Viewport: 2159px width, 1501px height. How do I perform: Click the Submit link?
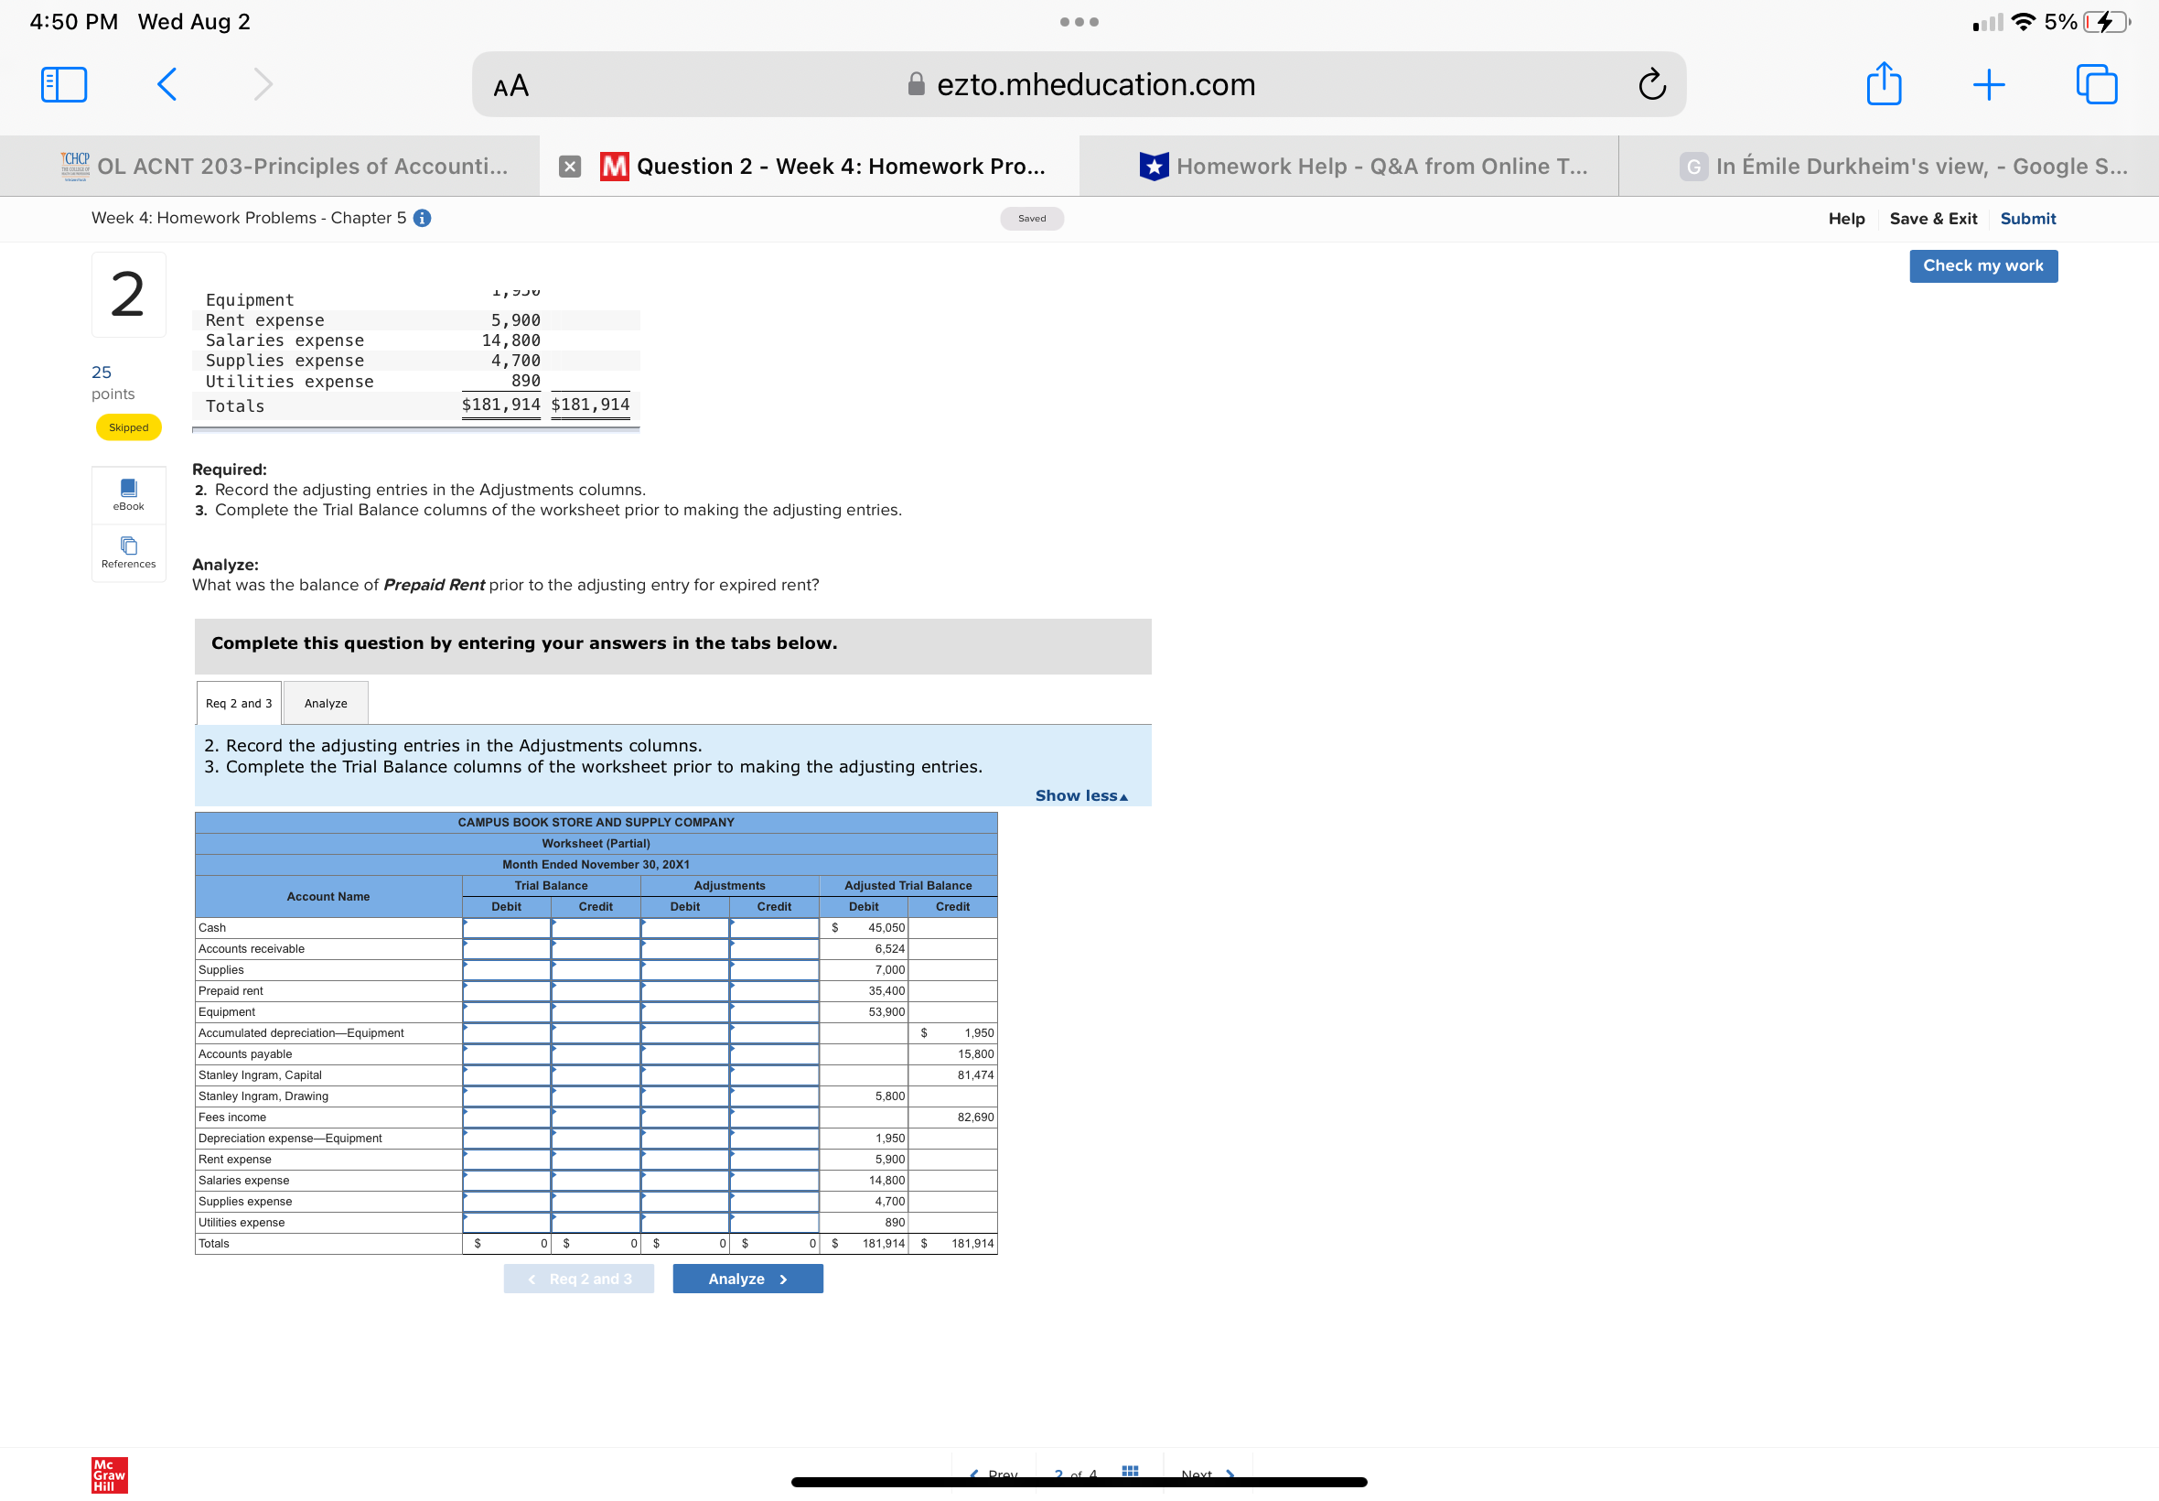[2027, 218]
